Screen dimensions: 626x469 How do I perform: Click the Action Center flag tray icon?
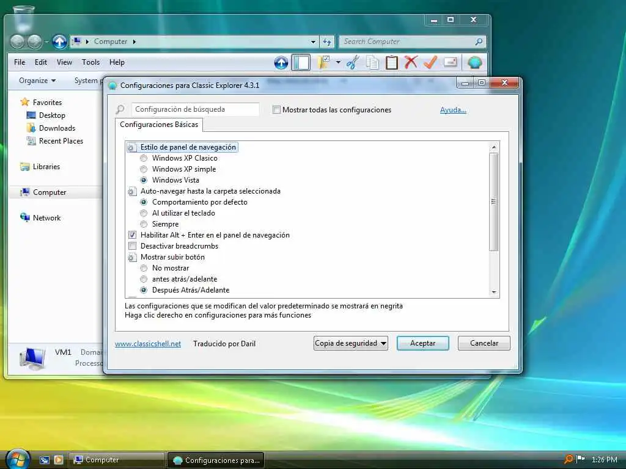(x=581, y=459)
